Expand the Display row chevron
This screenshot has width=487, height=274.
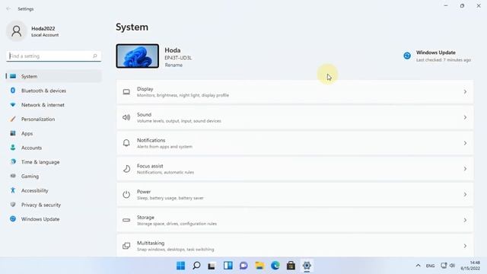(465, 92)
